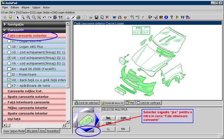Click the 1:1 actual size icon
224x139 pixels.
60,17
